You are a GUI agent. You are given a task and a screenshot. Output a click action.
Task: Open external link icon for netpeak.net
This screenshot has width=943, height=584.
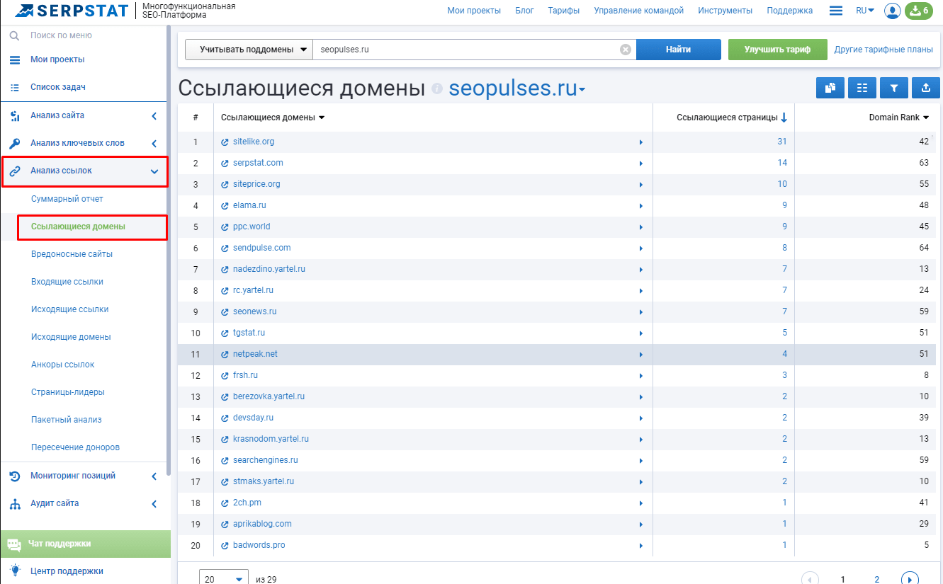click(225, 355)
